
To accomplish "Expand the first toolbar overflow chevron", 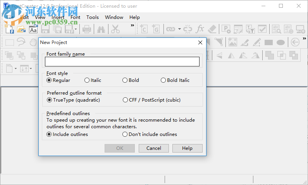I will [132, 25].
